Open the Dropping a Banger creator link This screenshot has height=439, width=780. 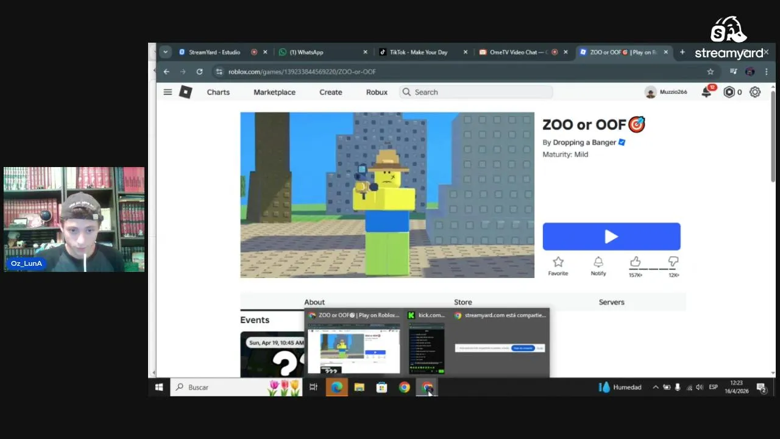click(584, 142)
